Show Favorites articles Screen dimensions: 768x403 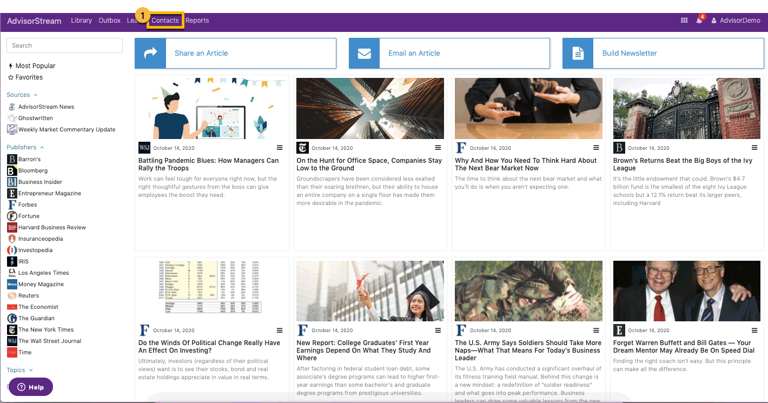click(x=25, y=77)
